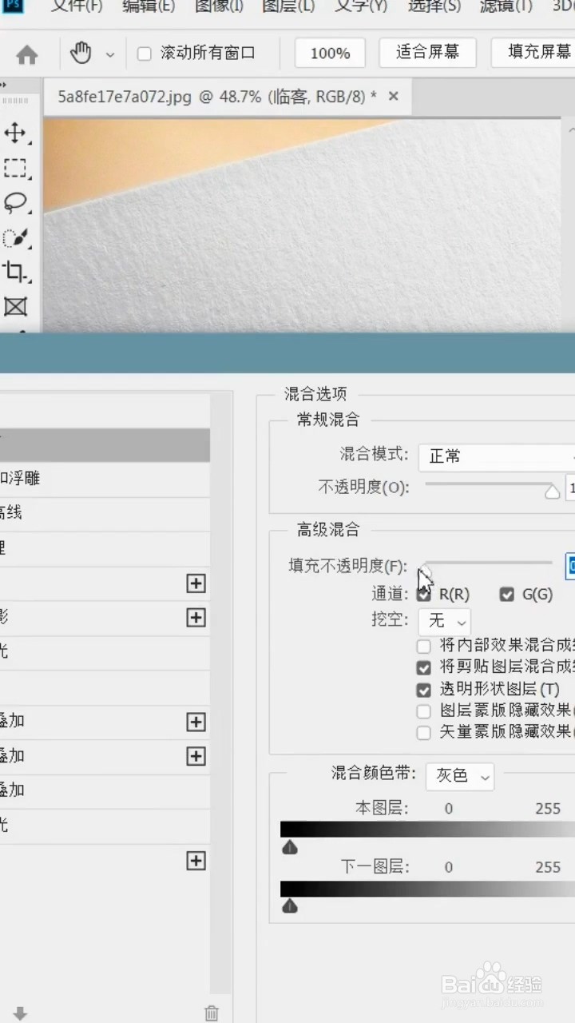This screenshot has height=1023, width=575.
Task: Open the 挖空 dropdown showing 无
Action: [x=444, y=621]
